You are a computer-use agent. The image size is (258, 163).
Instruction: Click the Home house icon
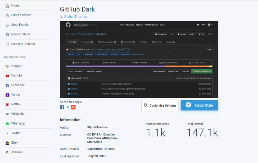[7, 6]
